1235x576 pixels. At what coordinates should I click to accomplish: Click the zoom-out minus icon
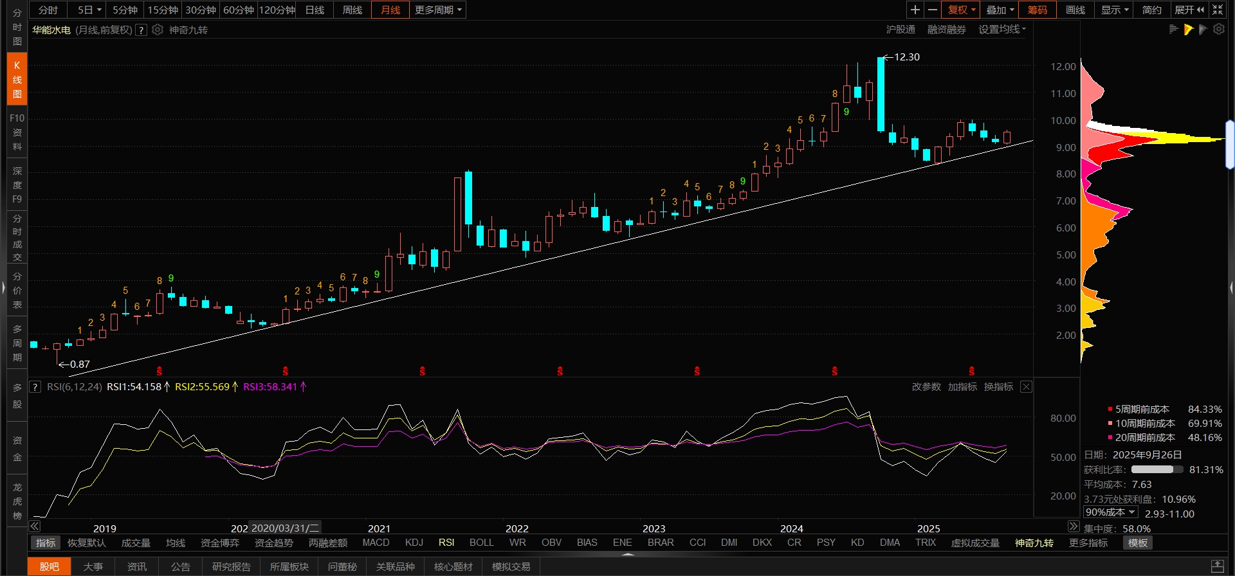(932, 10)
